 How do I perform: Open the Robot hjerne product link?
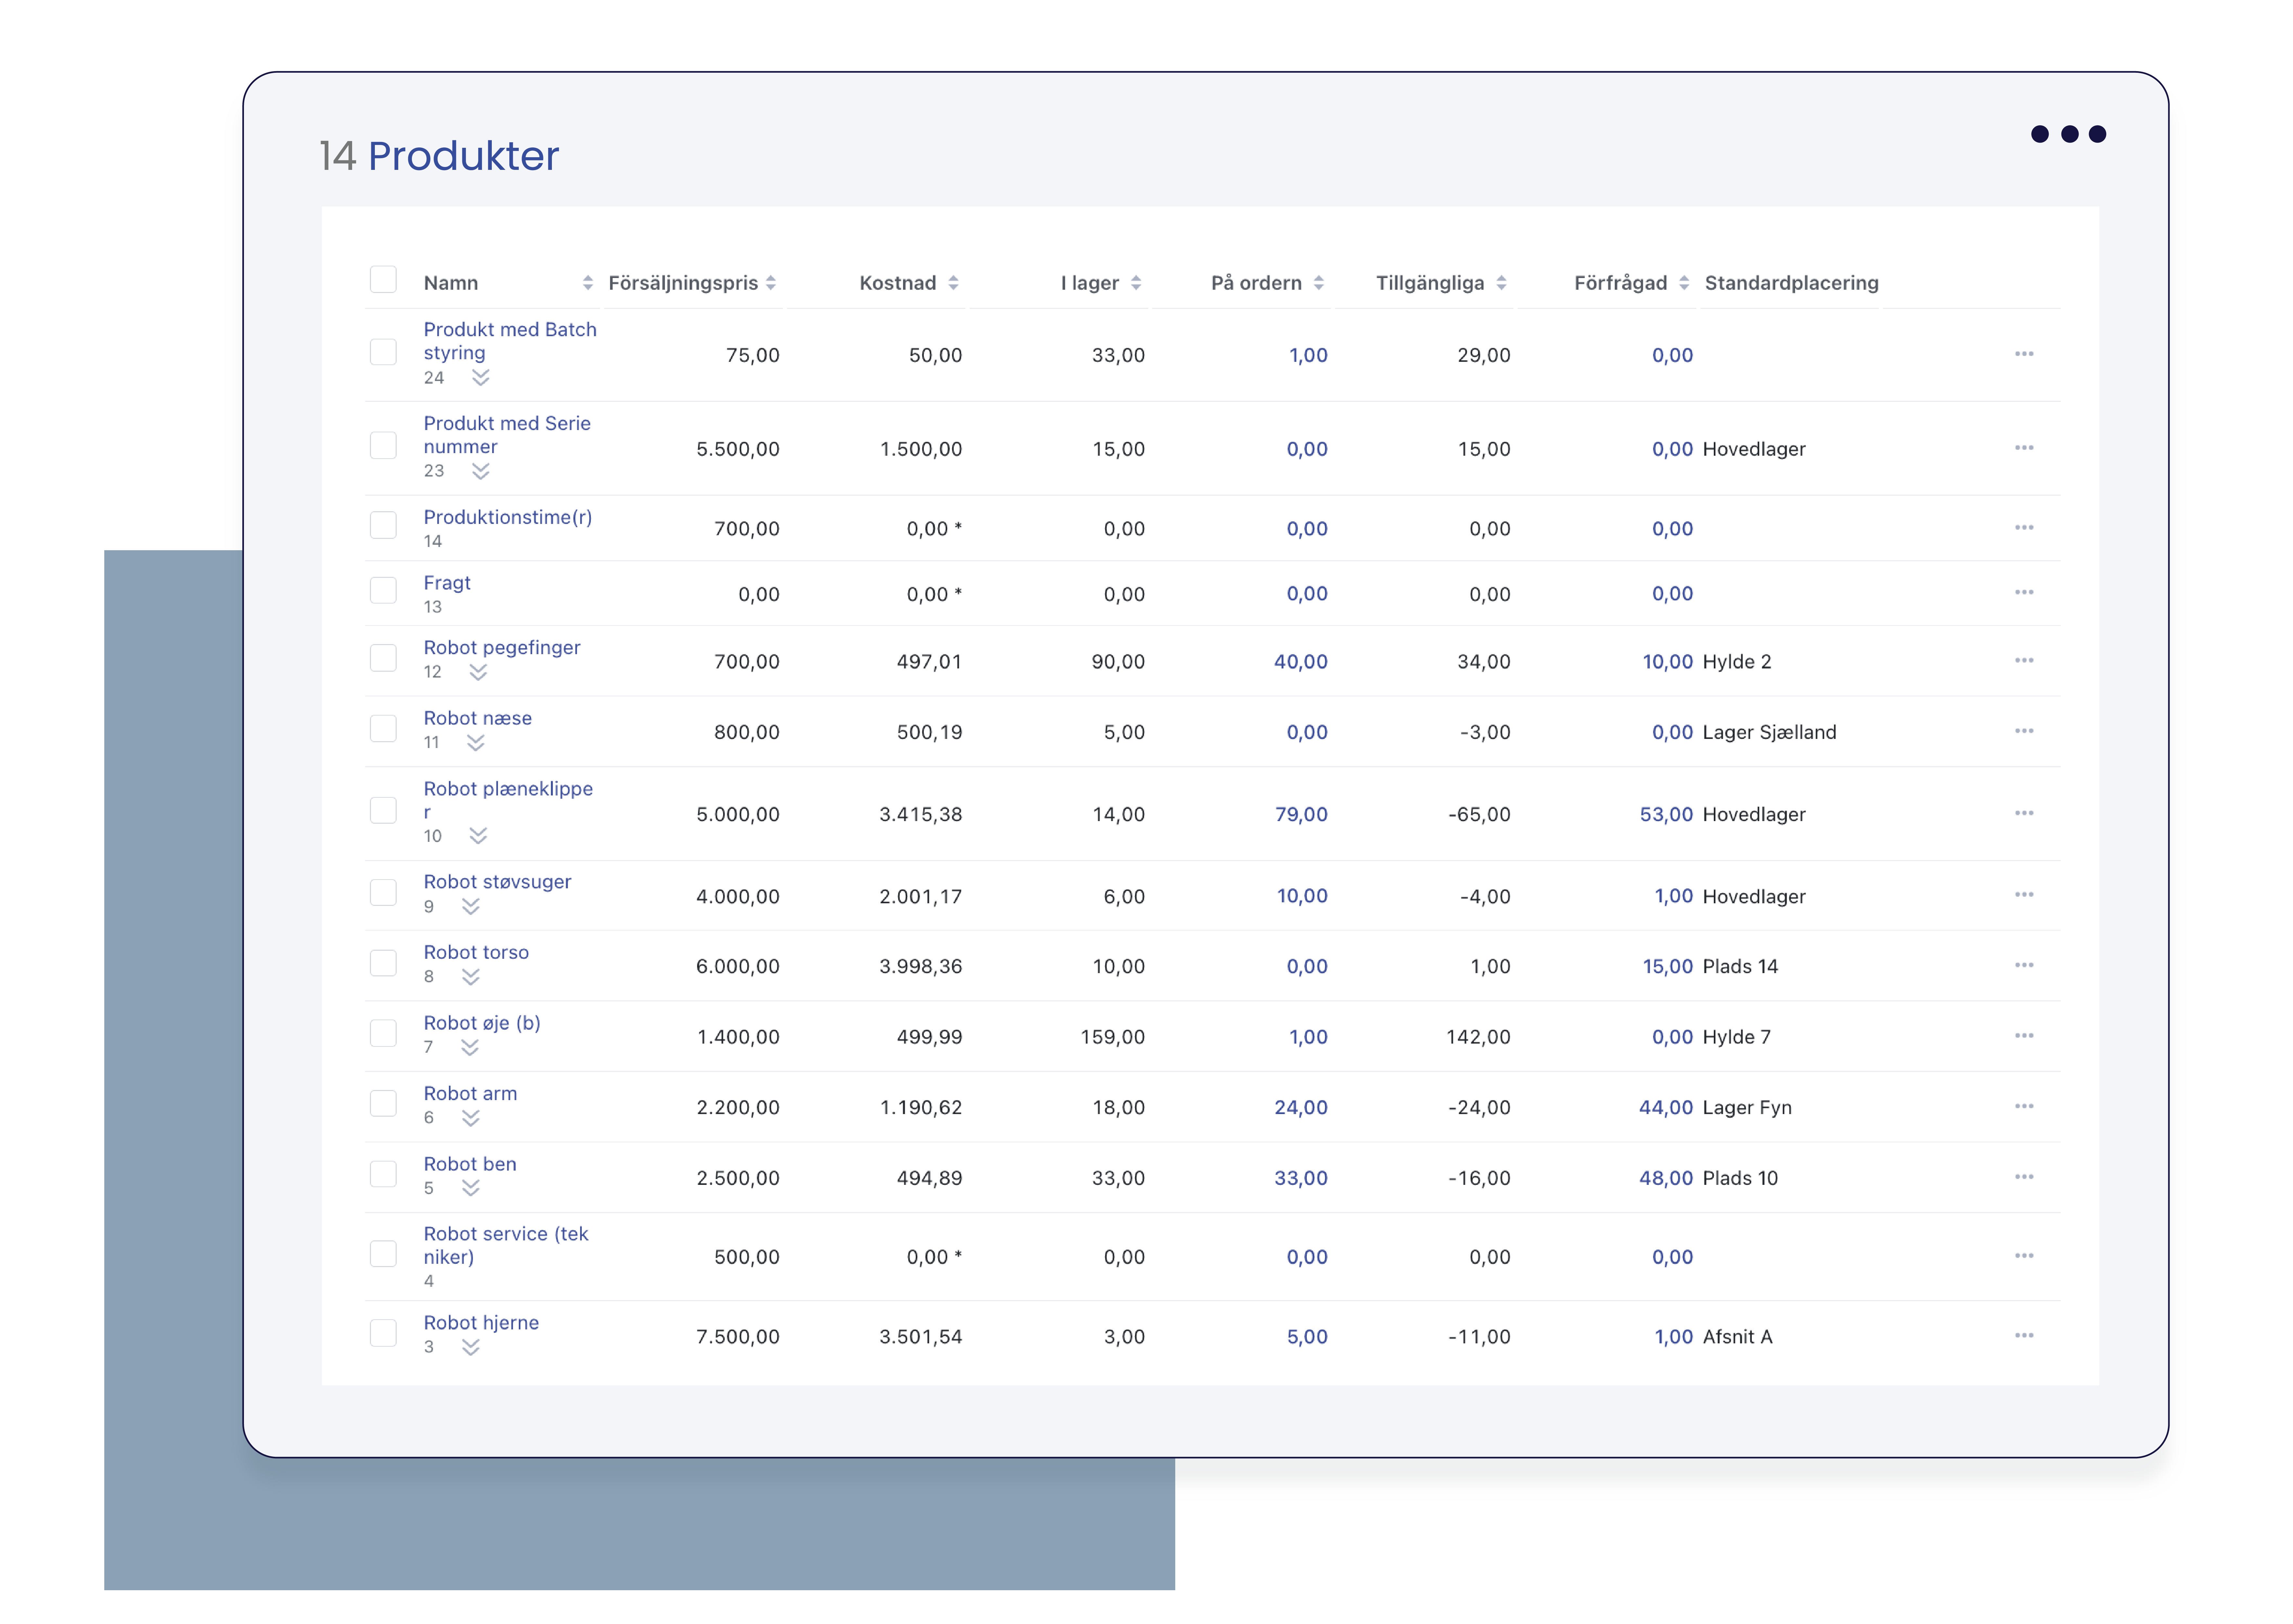(481, 1323)
